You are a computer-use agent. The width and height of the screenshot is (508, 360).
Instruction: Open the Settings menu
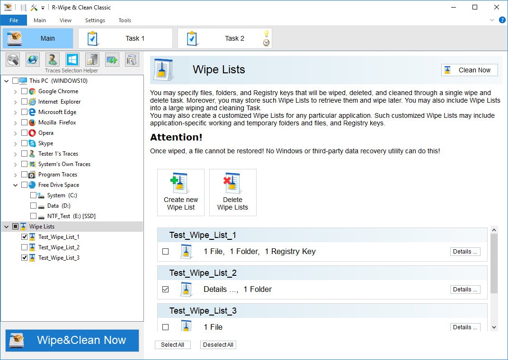[x=95, y=20]
